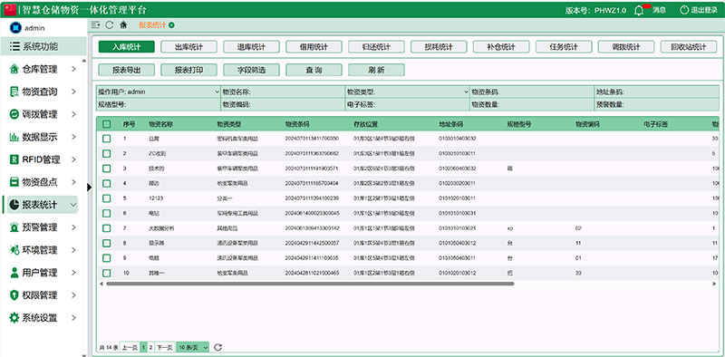Click the reload icon beside home icon

click(110, 25)
